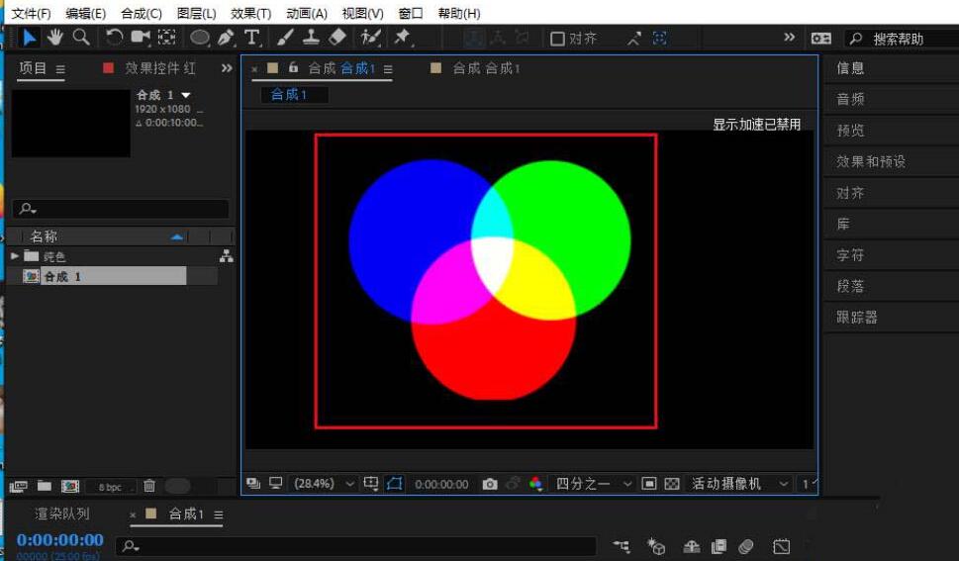959x561 pixels.
Task: Select the Eraser tool
Action: point(337,38)
